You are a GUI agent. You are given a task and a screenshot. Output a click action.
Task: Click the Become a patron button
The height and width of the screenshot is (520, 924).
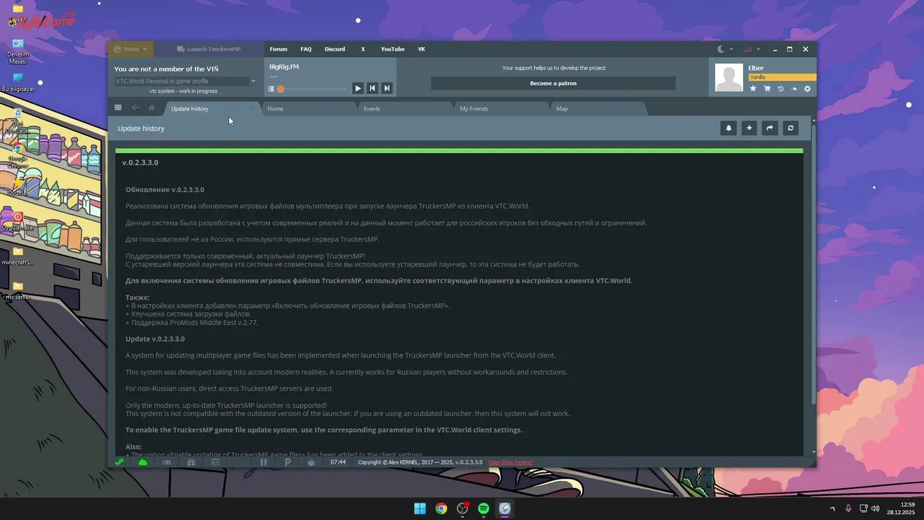553,83
